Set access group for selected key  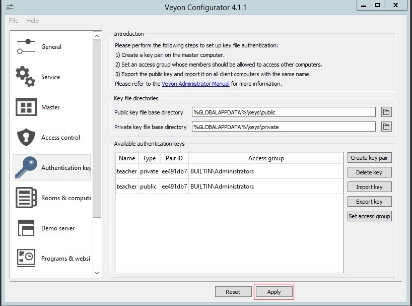370,216
